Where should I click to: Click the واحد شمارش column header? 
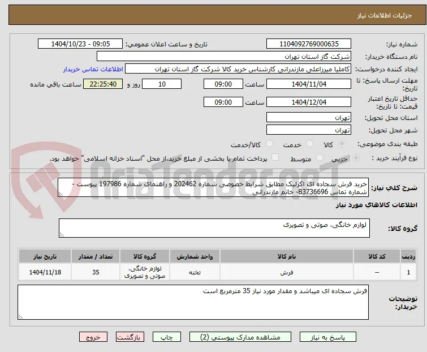click(x=195, y=256)
